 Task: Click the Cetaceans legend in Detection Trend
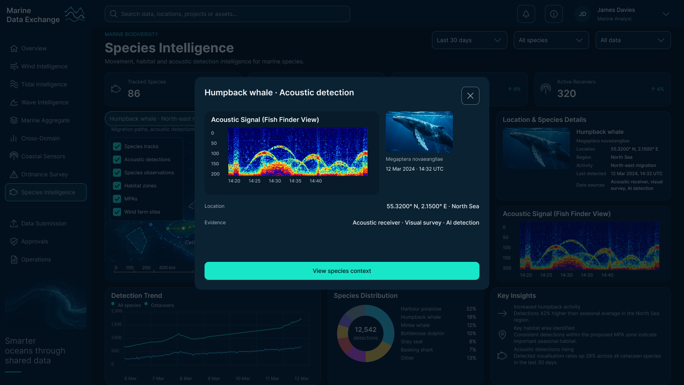[159, 305]
